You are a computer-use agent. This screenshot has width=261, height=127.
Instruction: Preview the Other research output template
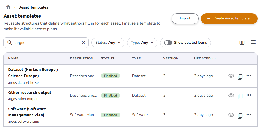point(231,95)
